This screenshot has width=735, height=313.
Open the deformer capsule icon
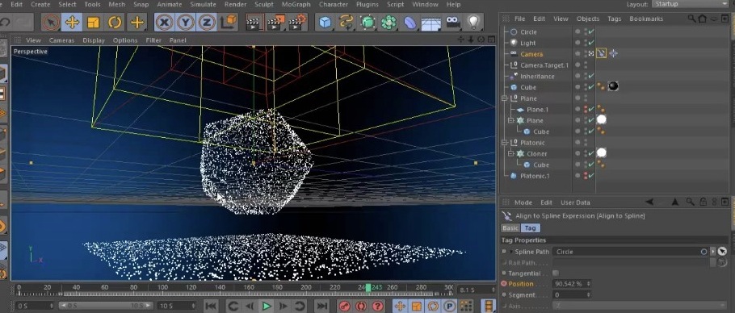409,22
